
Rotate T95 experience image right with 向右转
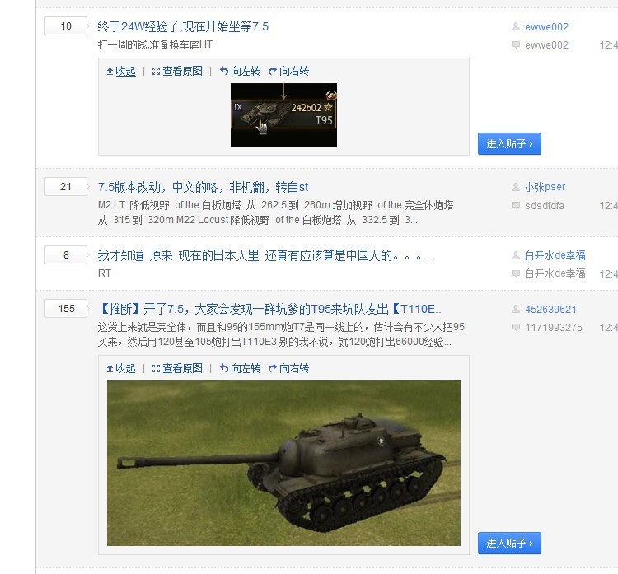[x=288, y=72]
